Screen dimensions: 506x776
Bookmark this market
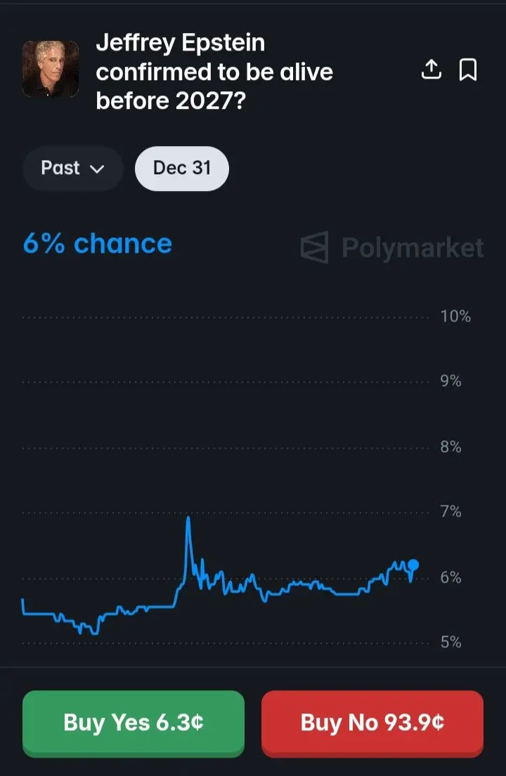click(x=468, y=70)
